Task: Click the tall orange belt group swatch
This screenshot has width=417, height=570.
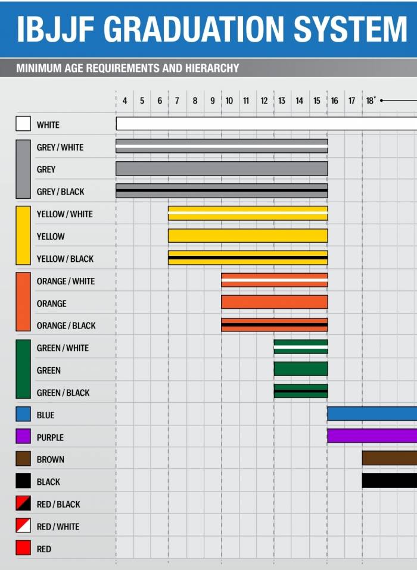Action: pyautogui.click(x=23, y=302)
